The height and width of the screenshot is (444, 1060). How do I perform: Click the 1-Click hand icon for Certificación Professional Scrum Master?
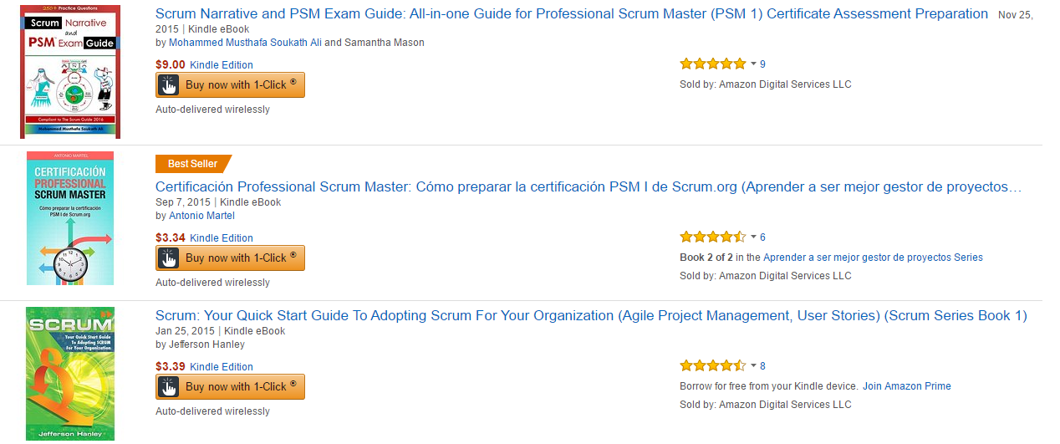169,258
